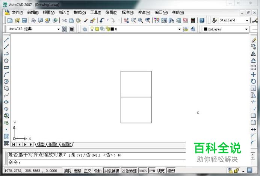Viewport: 260px width, 176px height.
Task: Toggle 对象捕捉 object snap
Action: click(112, 171)
